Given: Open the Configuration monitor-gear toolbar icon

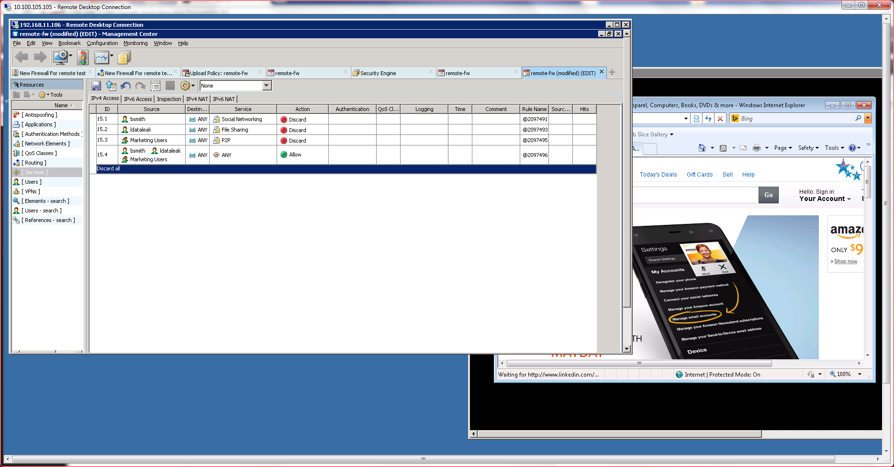Looking at the screenshot, I should pos(60,57).
